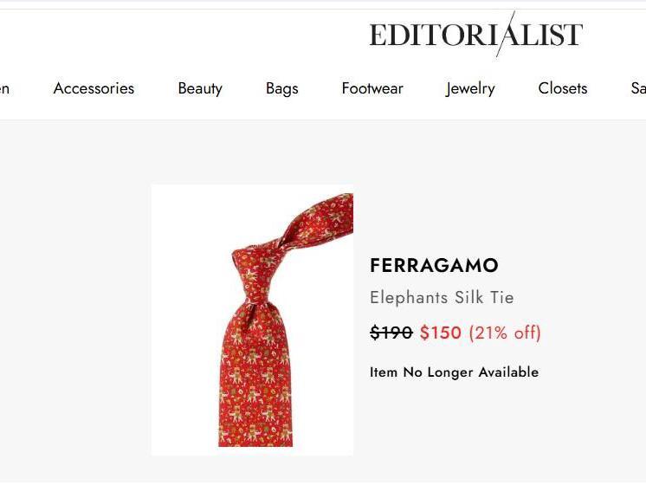Open the red elephant tie product image
Image resolution: width=646 pixels, height=485 pixels.
pos(252,320)
